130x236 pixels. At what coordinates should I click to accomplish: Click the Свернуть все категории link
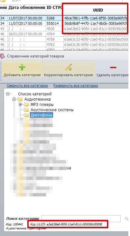click(27, 85)
